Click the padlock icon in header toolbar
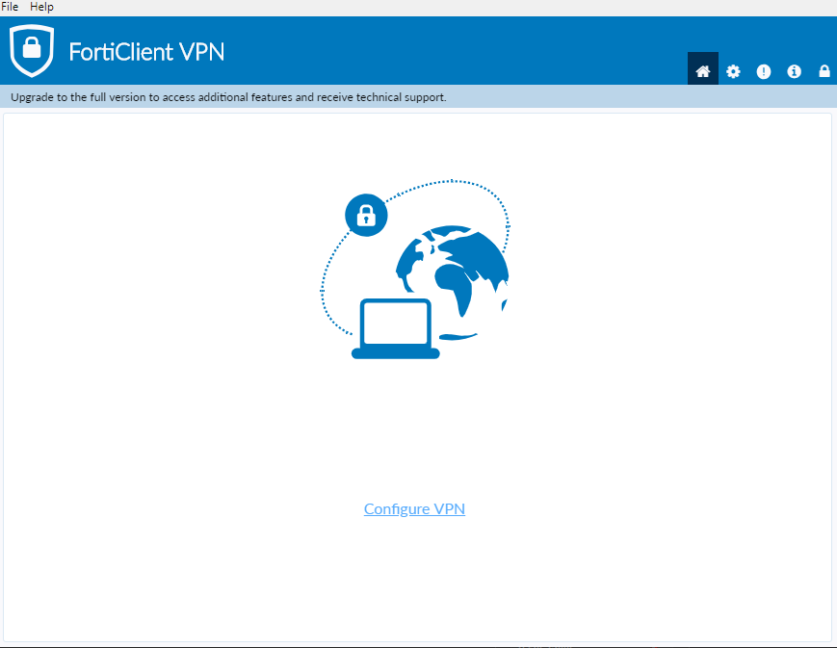The height and width of the screenshot is (648, 837). click(x=824, y=71)
